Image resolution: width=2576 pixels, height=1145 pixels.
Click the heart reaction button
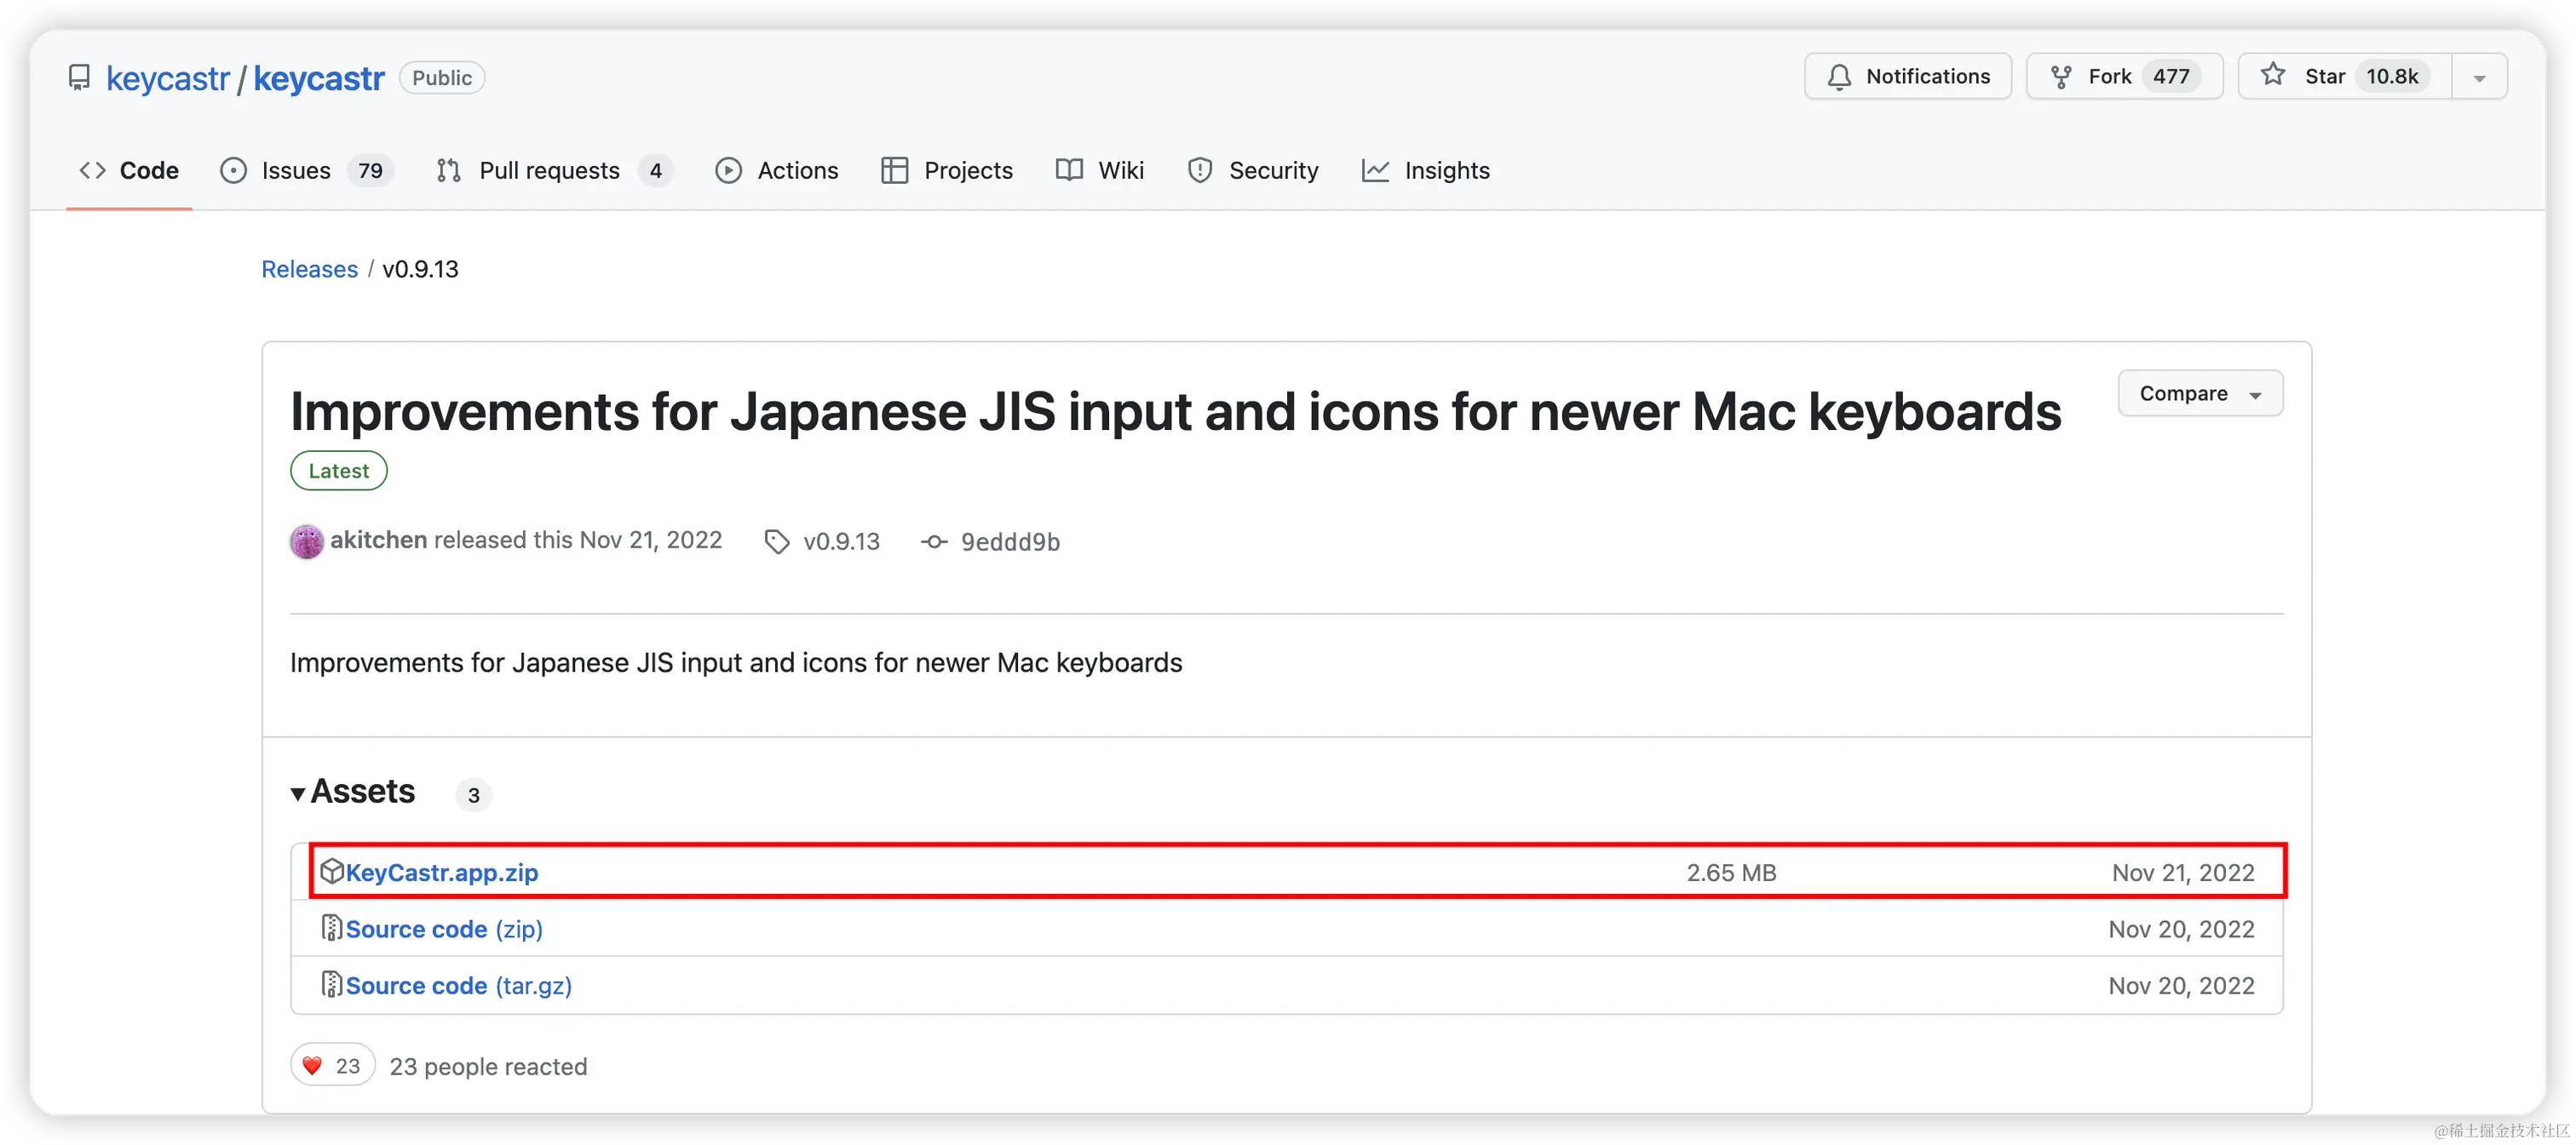[x=332, y=1066]
